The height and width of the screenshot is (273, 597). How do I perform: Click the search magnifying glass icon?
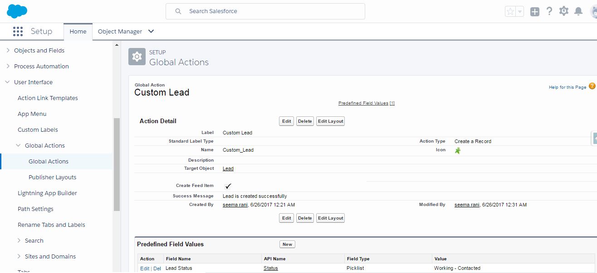pos(178,11)
